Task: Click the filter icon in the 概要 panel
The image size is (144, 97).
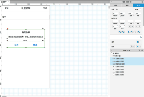Action: [139, 50]
